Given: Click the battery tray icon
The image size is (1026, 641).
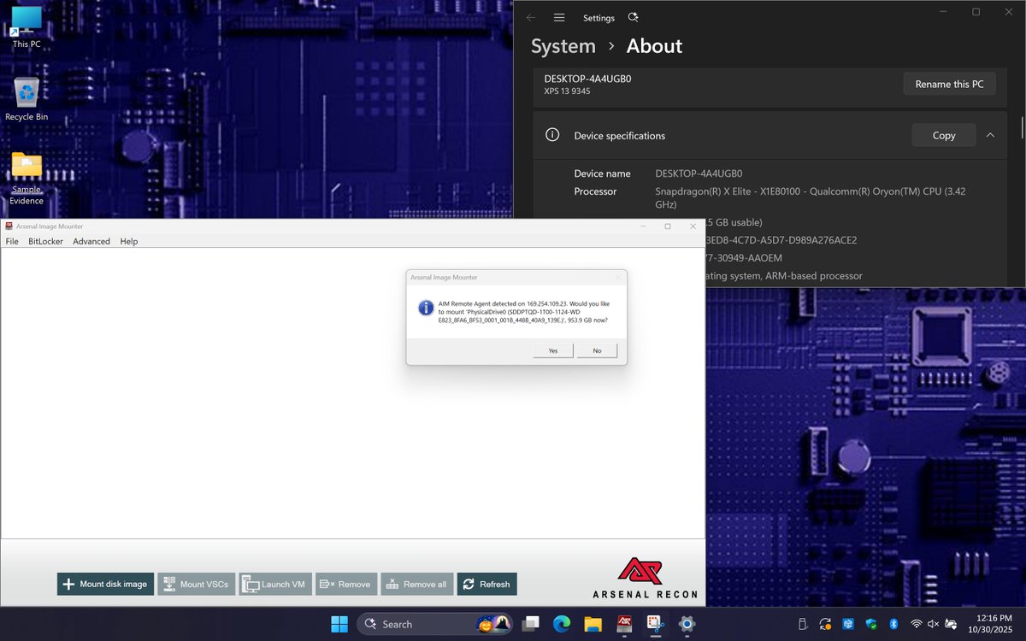Looking at the screenshot, I should tap(951, 624).
